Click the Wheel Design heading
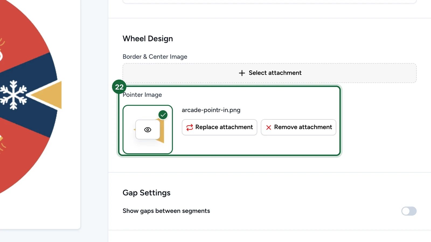The image size is (431, 242). (x=148, y=39)
